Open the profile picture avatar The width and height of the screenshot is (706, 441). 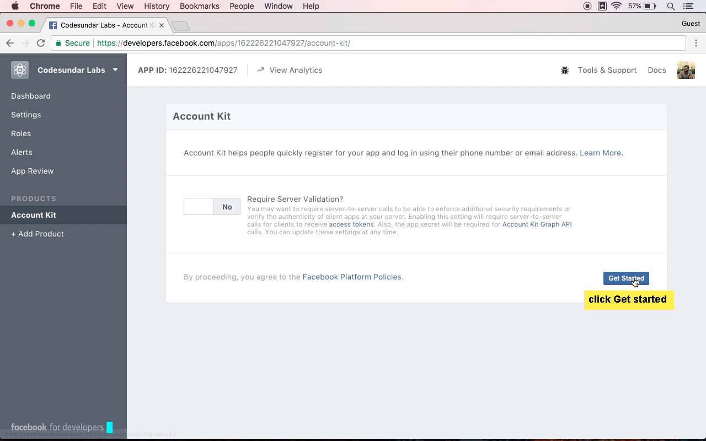coord(686,70)
